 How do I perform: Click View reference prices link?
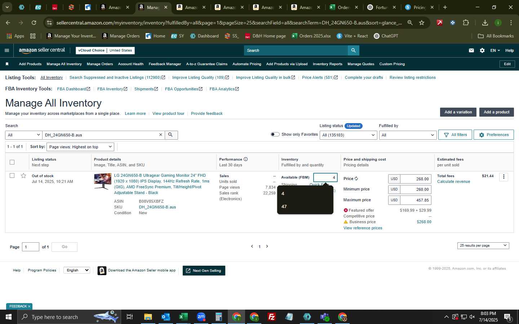[x=363, y=228]
